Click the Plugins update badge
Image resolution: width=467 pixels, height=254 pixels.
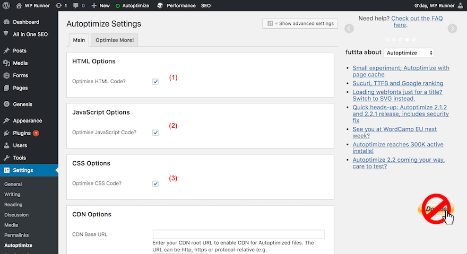36,133
